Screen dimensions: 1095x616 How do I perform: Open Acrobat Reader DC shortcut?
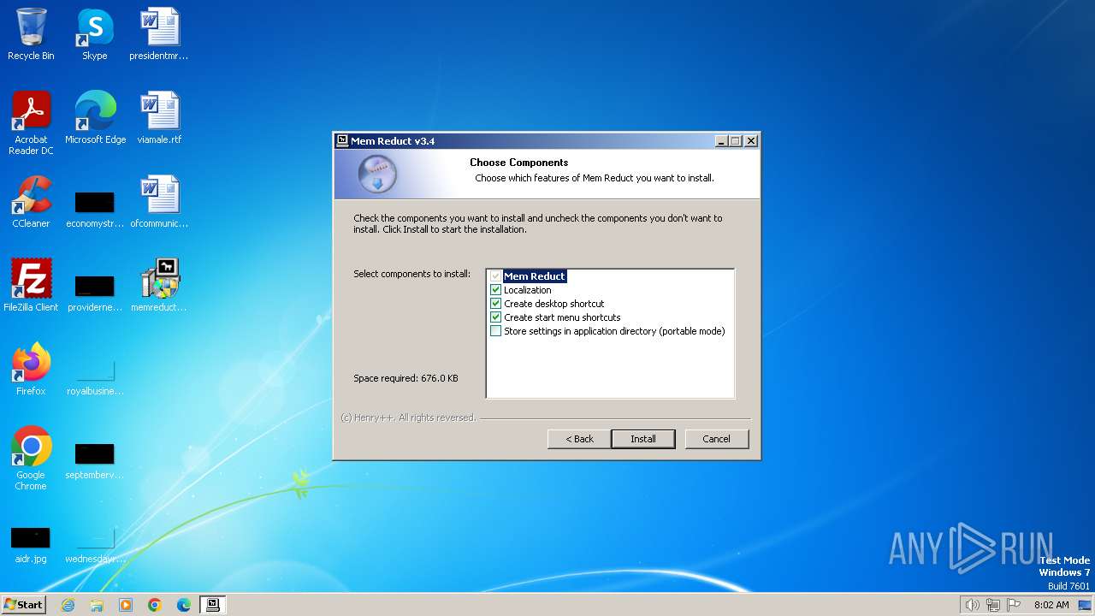[x=31, y=123]
